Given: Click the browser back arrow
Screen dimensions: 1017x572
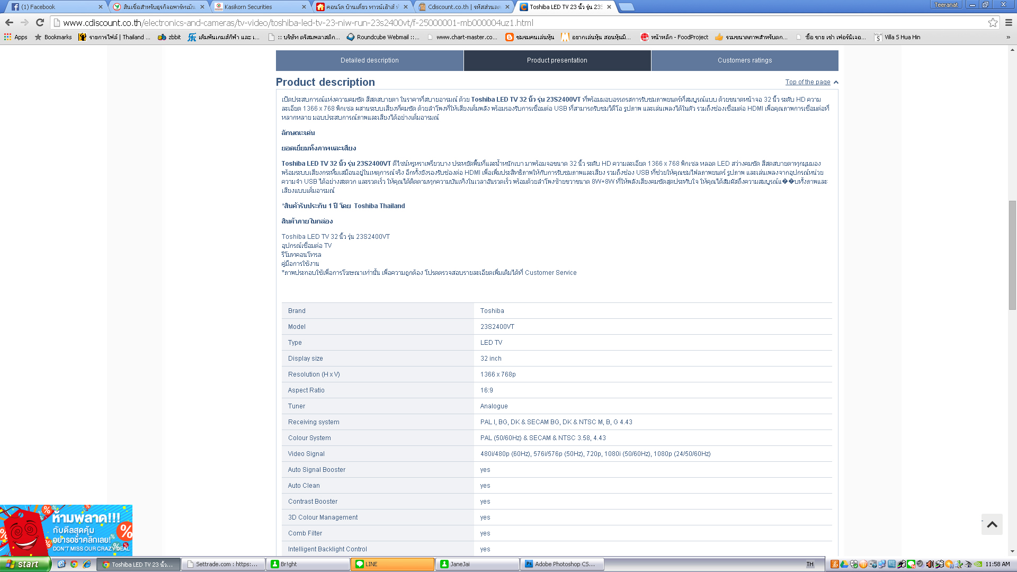Looking at the screenshot, I should (x=9, y=22).
